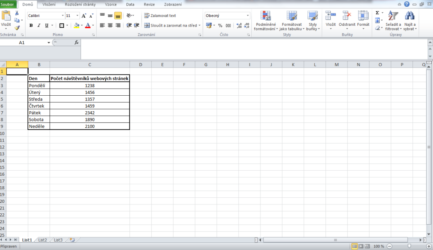
Task: Click the AutoSum sigma icon
Action: pos(377,13)
